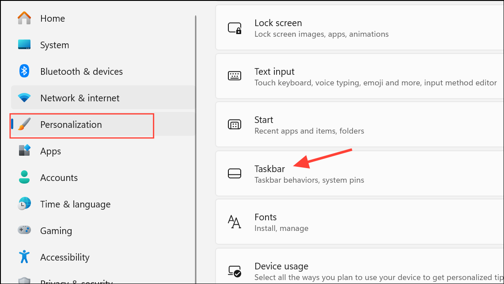Select Apps in the sidebar
Image resolution: width=504 pixels, height=284 pixels.
tap(50, 151)
